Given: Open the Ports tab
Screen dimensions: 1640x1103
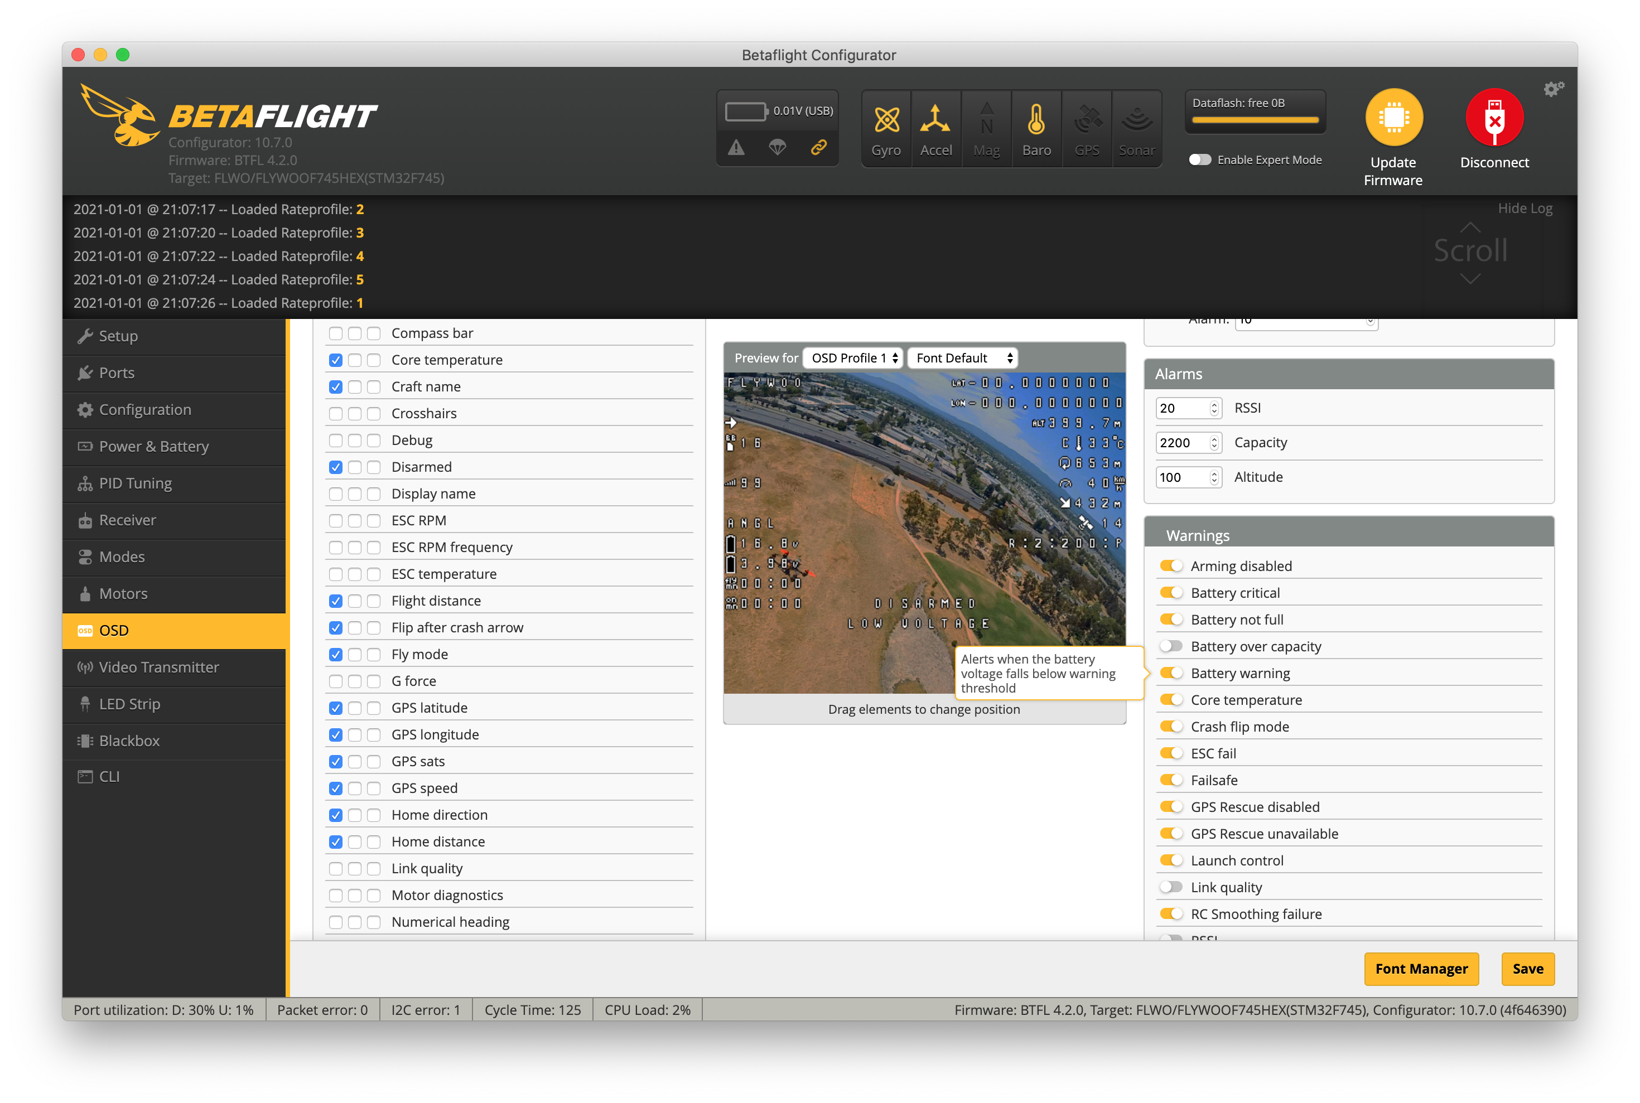Looking at the screenshot, I should pos(174,373).
